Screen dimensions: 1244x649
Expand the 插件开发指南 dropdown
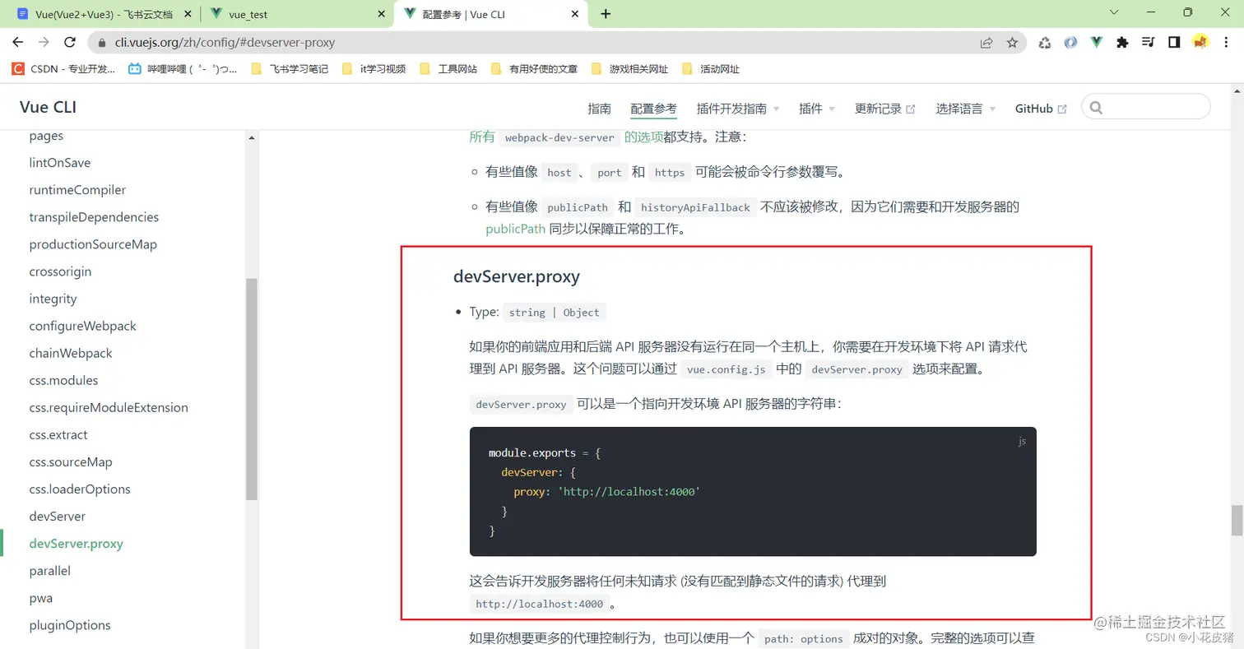click(732, 108)
